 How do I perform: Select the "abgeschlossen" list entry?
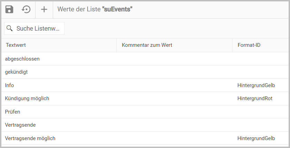(22, 59)
